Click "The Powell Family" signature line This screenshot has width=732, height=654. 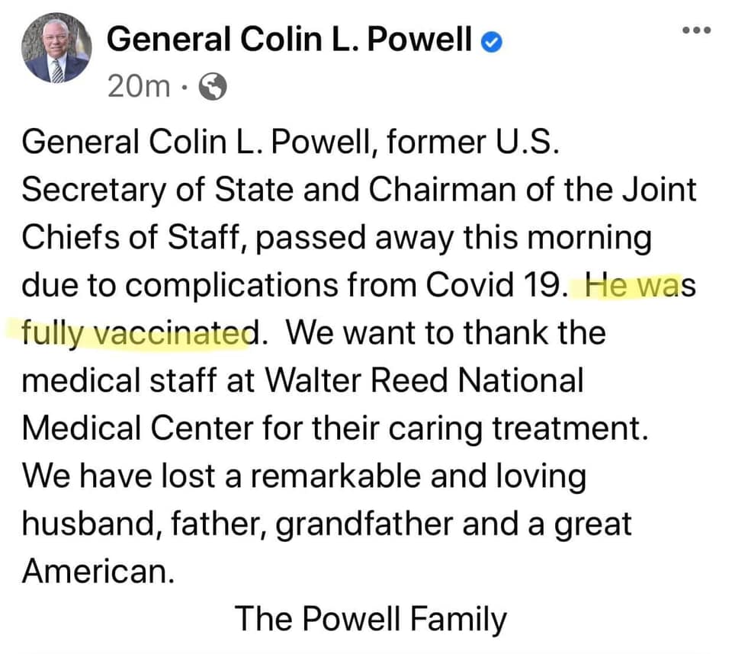[x=370, y=618]
